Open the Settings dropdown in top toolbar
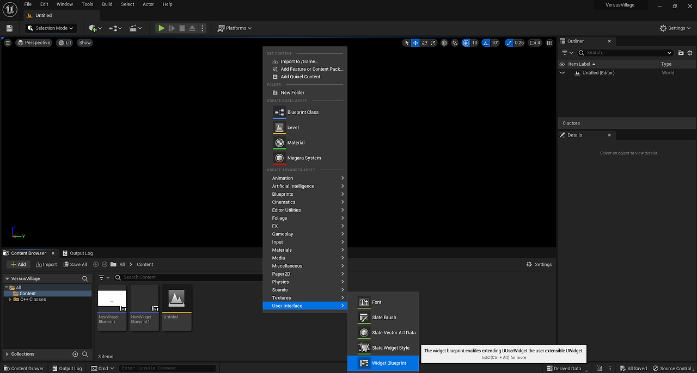The width and height of the screenshot is (697, 373). pyautogui.click(x=675, y=28)
